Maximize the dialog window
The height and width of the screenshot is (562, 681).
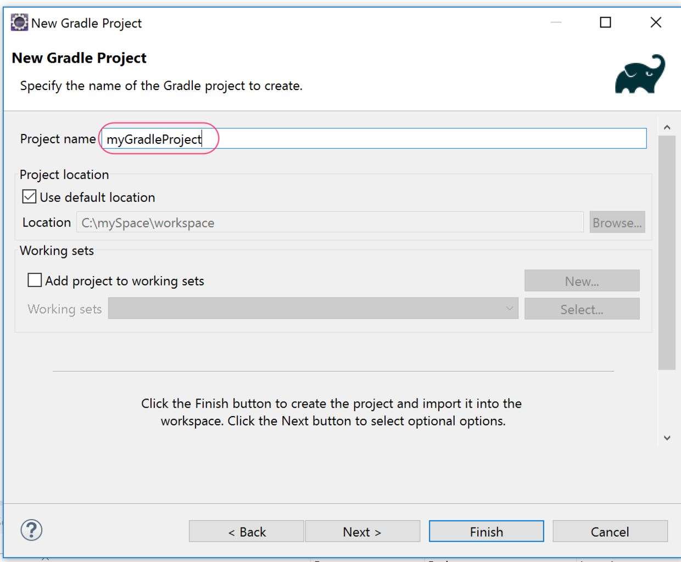coord(605,23)
